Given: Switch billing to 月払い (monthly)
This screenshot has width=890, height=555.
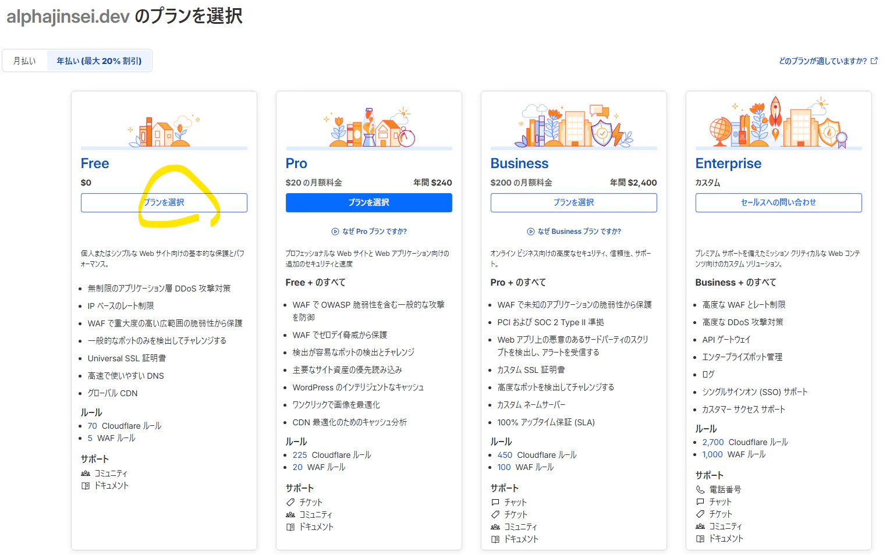Looking at the screenshot, I should pos(24,61).
